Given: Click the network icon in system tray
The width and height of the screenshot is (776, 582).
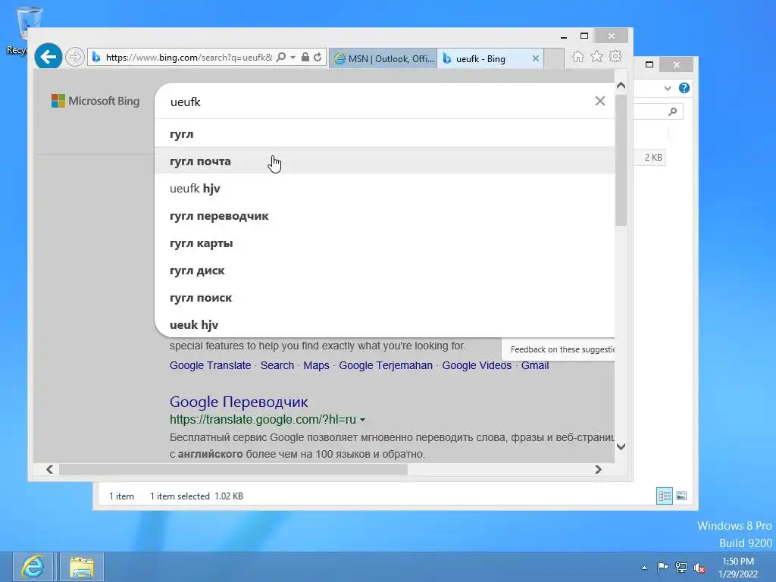Looking at the screenshot, I should click(x=681, y=567).
